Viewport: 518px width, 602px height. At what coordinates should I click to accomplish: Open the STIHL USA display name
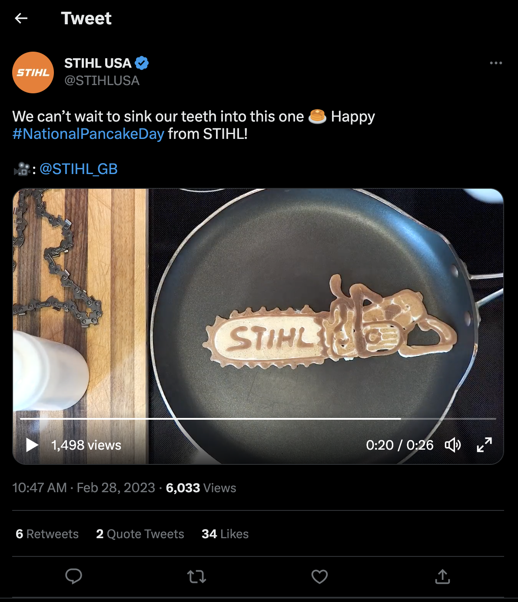pos(98,63)
